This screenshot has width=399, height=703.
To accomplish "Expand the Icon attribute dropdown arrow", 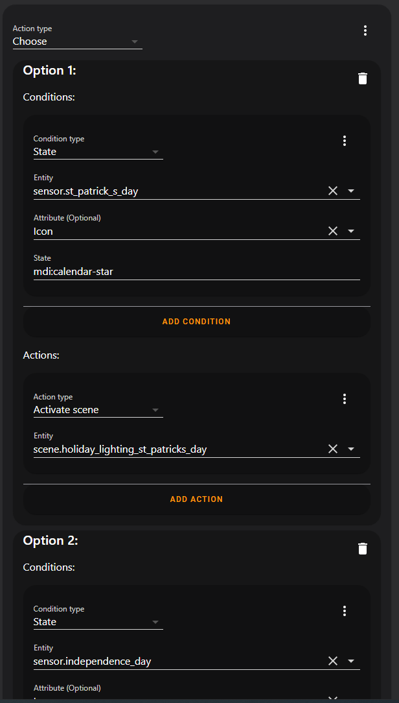I will (351, 231).
